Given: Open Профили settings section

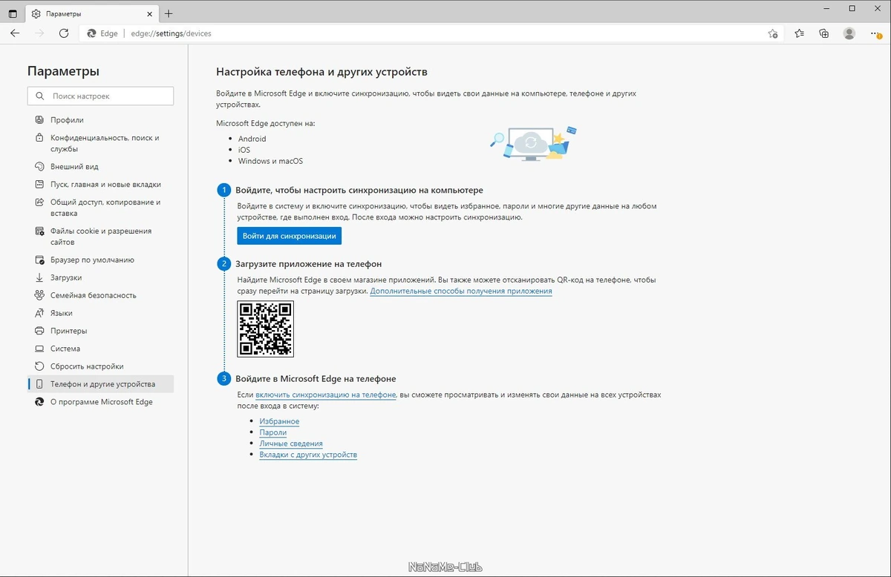Looking at the screenshot, I should coord(100,120).
